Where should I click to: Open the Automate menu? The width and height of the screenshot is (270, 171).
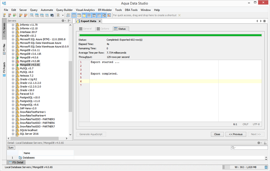47,10
